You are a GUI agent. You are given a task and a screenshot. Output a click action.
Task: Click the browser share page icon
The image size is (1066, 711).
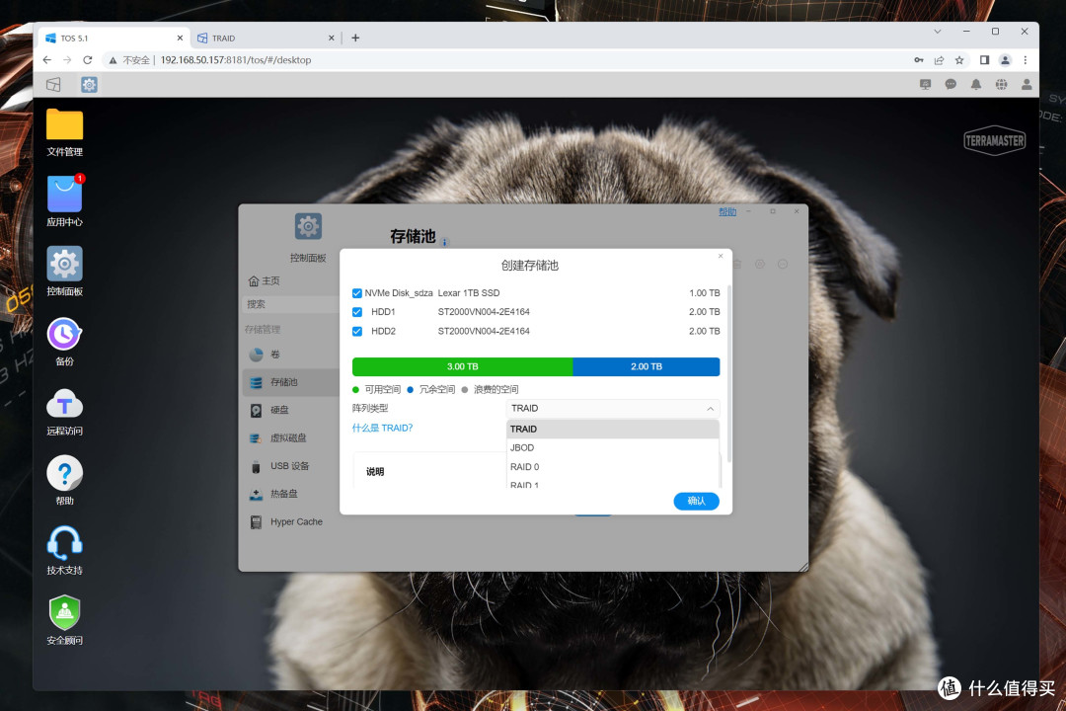[x=939, y=60]
